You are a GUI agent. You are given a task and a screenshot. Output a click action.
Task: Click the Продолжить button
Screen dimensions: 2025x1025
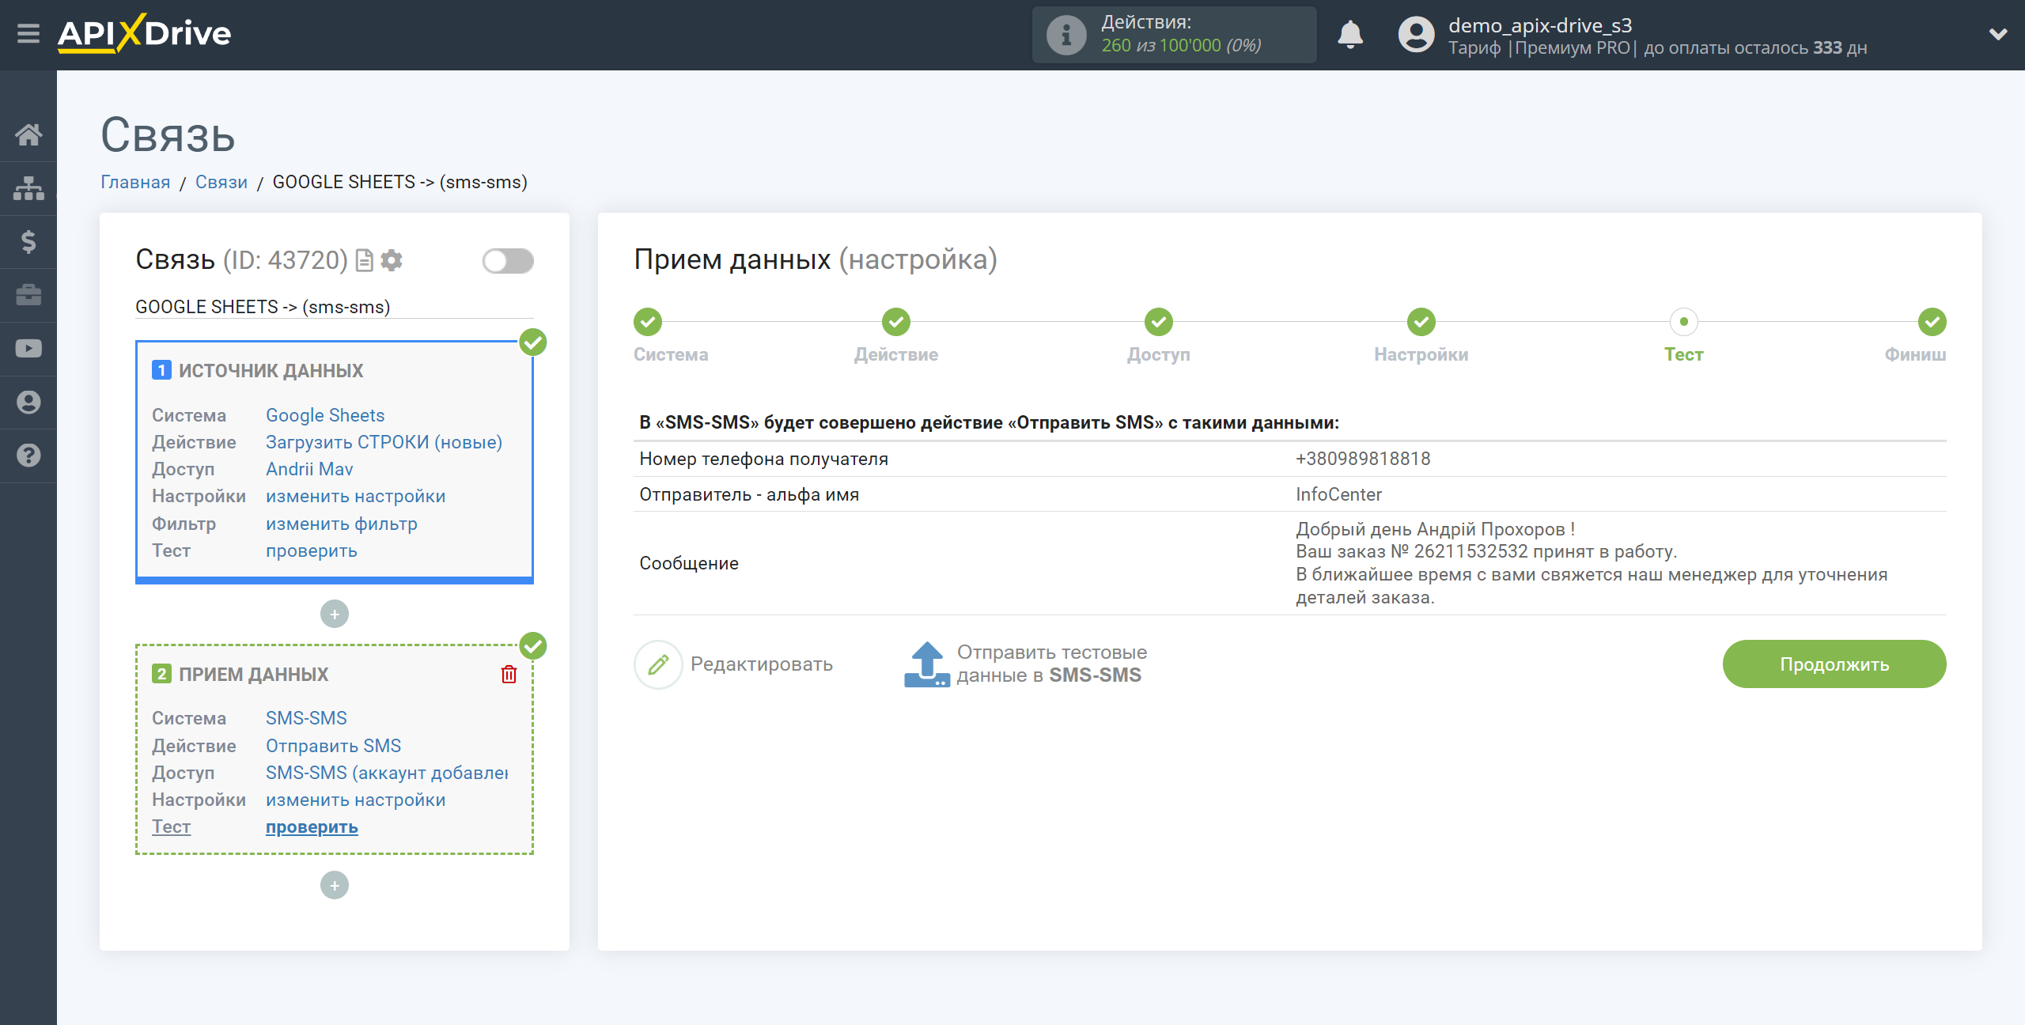(1834, 664)
